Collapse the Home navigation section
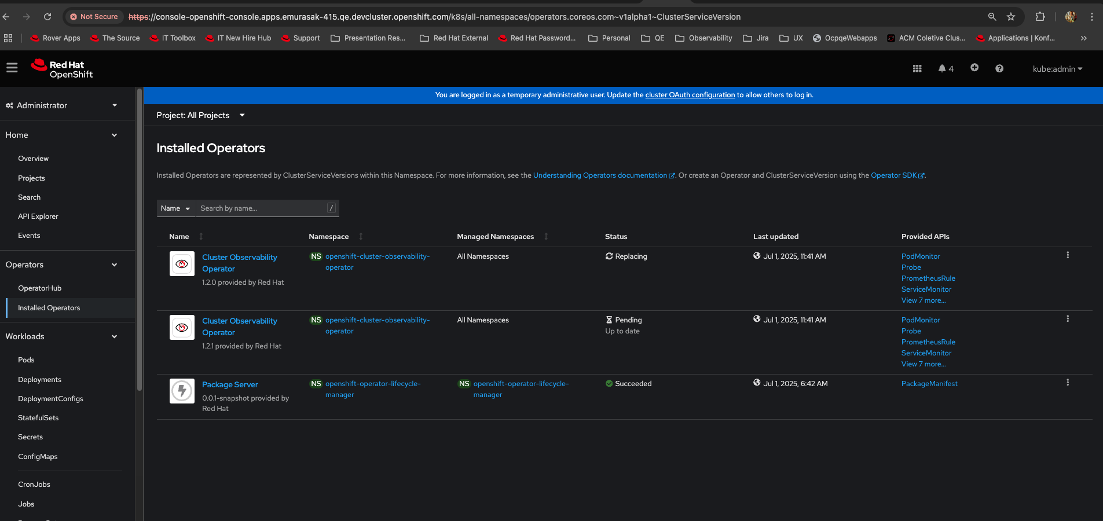Image resolution: width=1103 pixels, height=521 pixels. click(61, 135)
